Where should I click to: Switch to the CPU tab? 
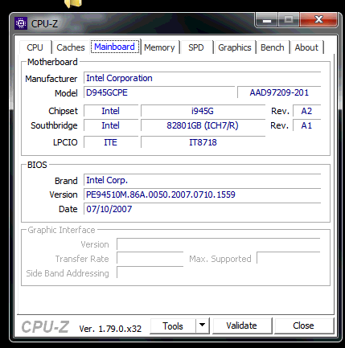(x=35, y=47)
